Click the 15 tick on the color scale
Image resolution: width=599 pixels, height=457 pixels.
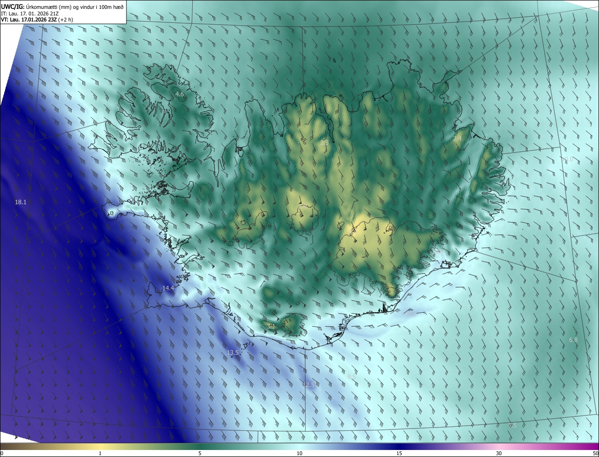[x=399, y=453]
